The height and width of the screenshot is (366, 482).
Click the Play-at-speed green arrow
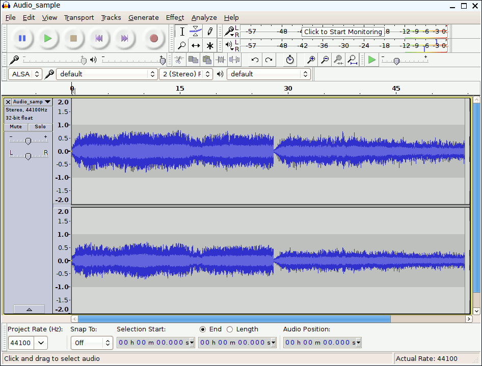point(372,60)
